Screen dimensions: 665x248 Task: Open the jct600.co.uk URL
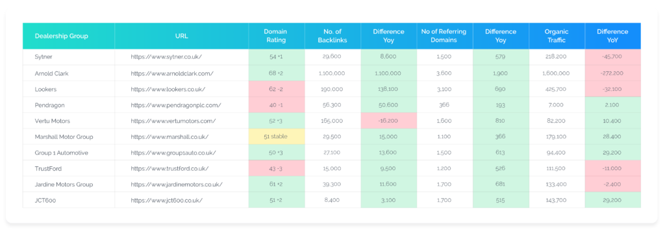point(166,200)
